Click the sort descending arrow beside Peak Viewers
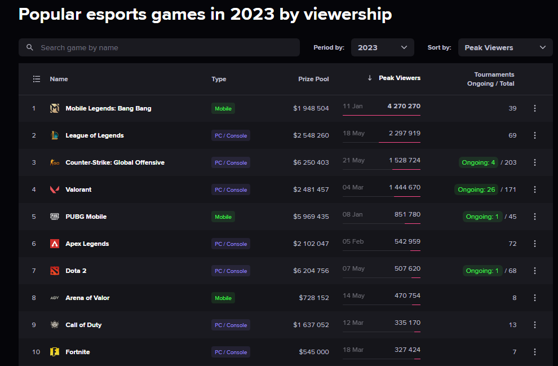The image size is (558, 366). pos(370,78)
